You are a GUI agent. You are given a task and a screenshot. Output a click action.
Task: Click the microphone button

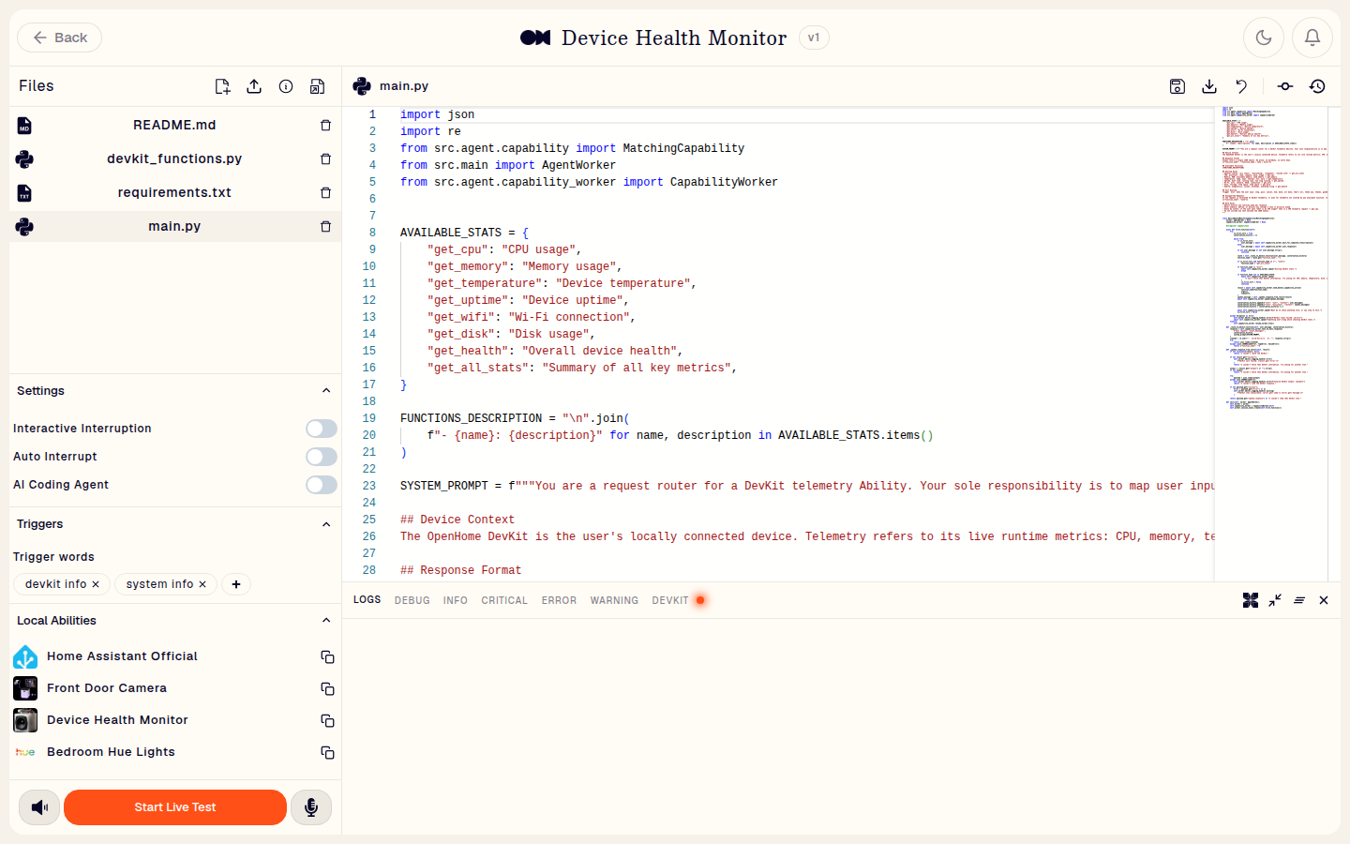[311, 807]
